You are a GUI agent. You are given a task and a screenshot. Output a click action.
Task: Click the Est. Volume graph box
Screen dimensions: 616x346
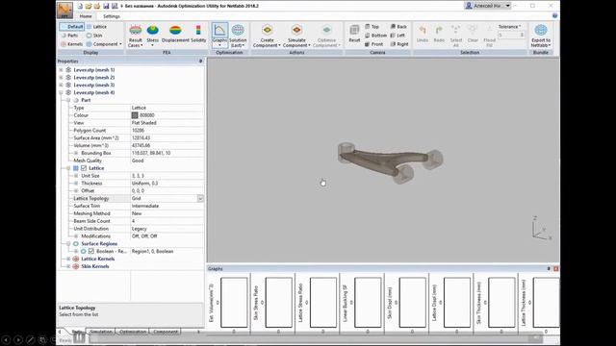(x=234, y=303)
